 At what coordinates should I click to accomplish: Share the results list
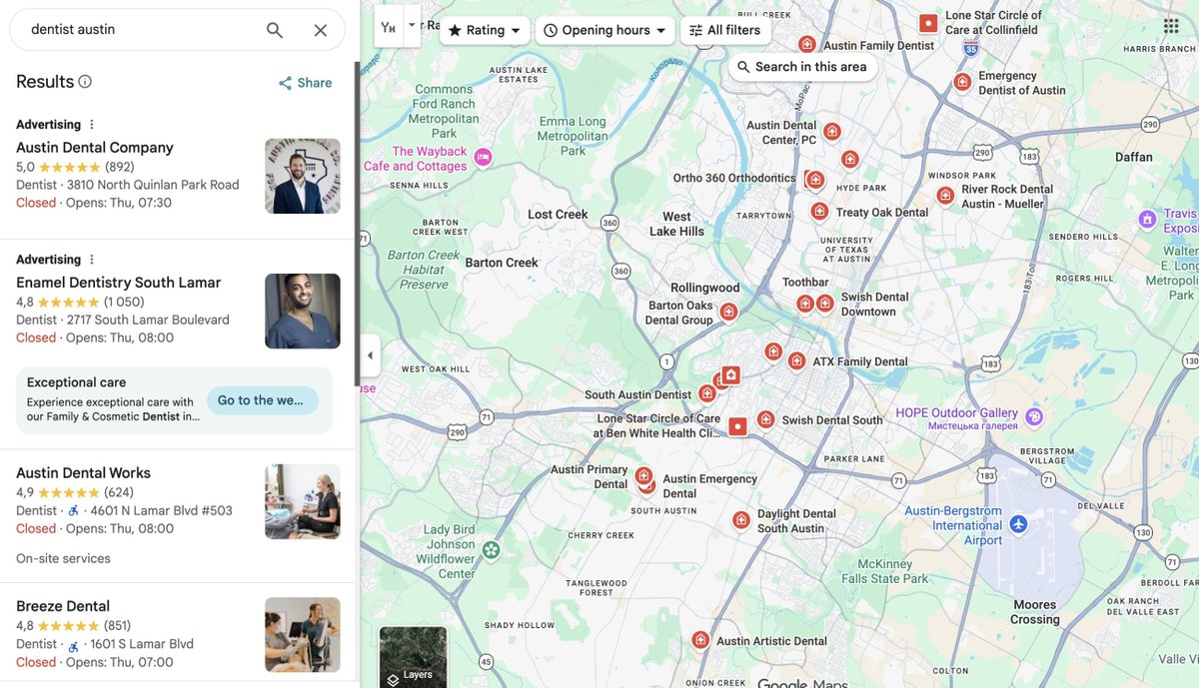click(305, 83)
